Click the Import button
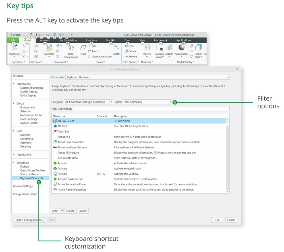 [82, 211]
